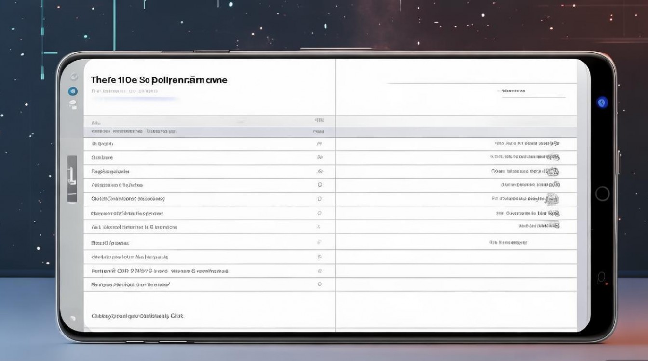Click the footer text link at bottom left

[x=137, y=316]
